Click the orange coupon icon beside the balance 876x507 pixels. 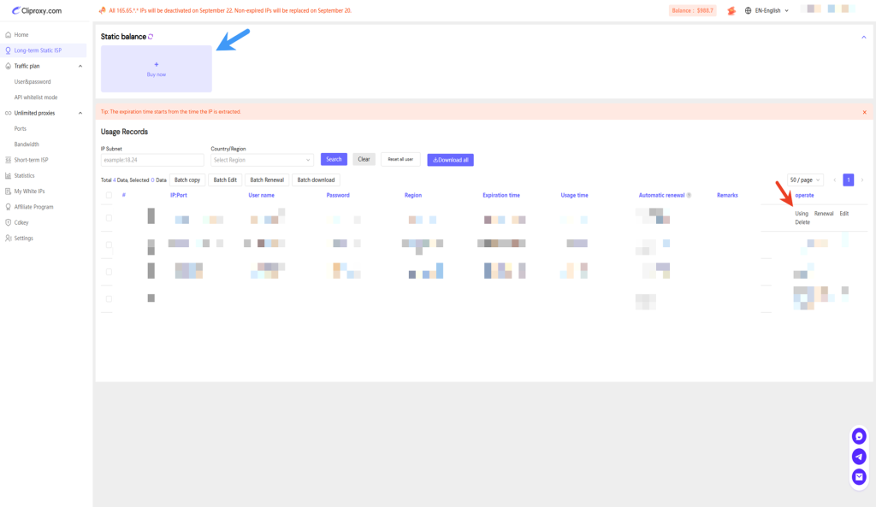coord(731,11)
